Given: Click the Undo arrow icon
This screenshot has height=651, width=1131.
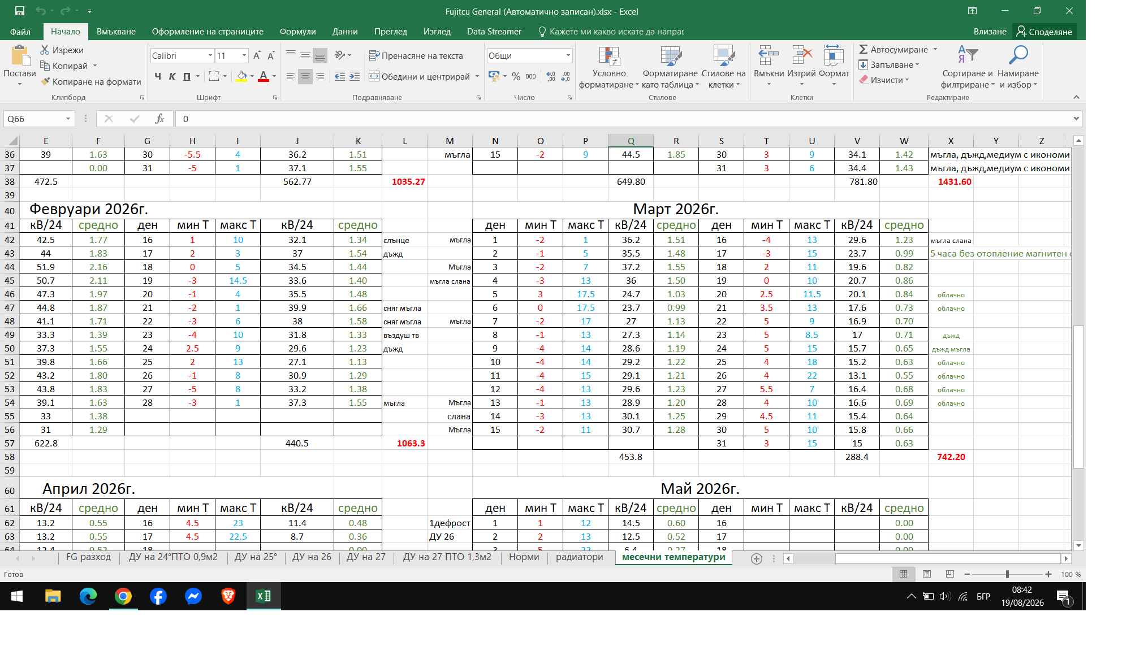Looking at the screenshot, I should (40, 11).
